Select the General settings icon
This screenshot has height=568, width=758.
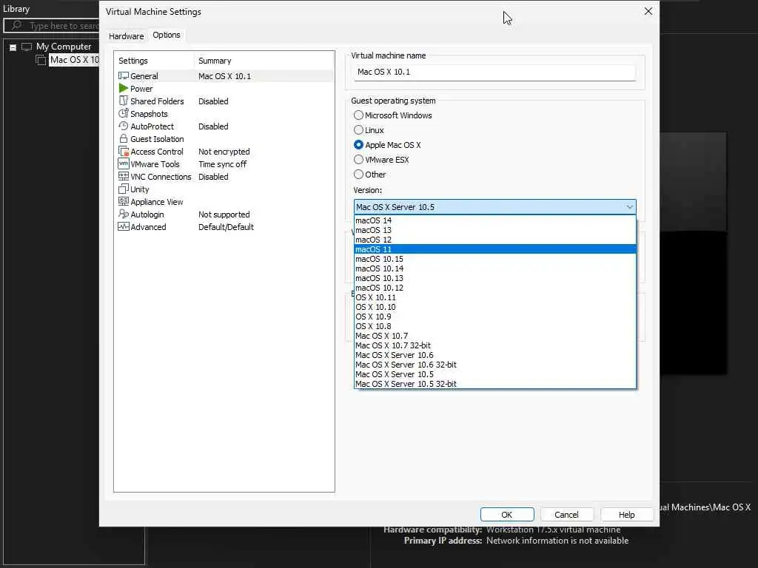[124, 76]
